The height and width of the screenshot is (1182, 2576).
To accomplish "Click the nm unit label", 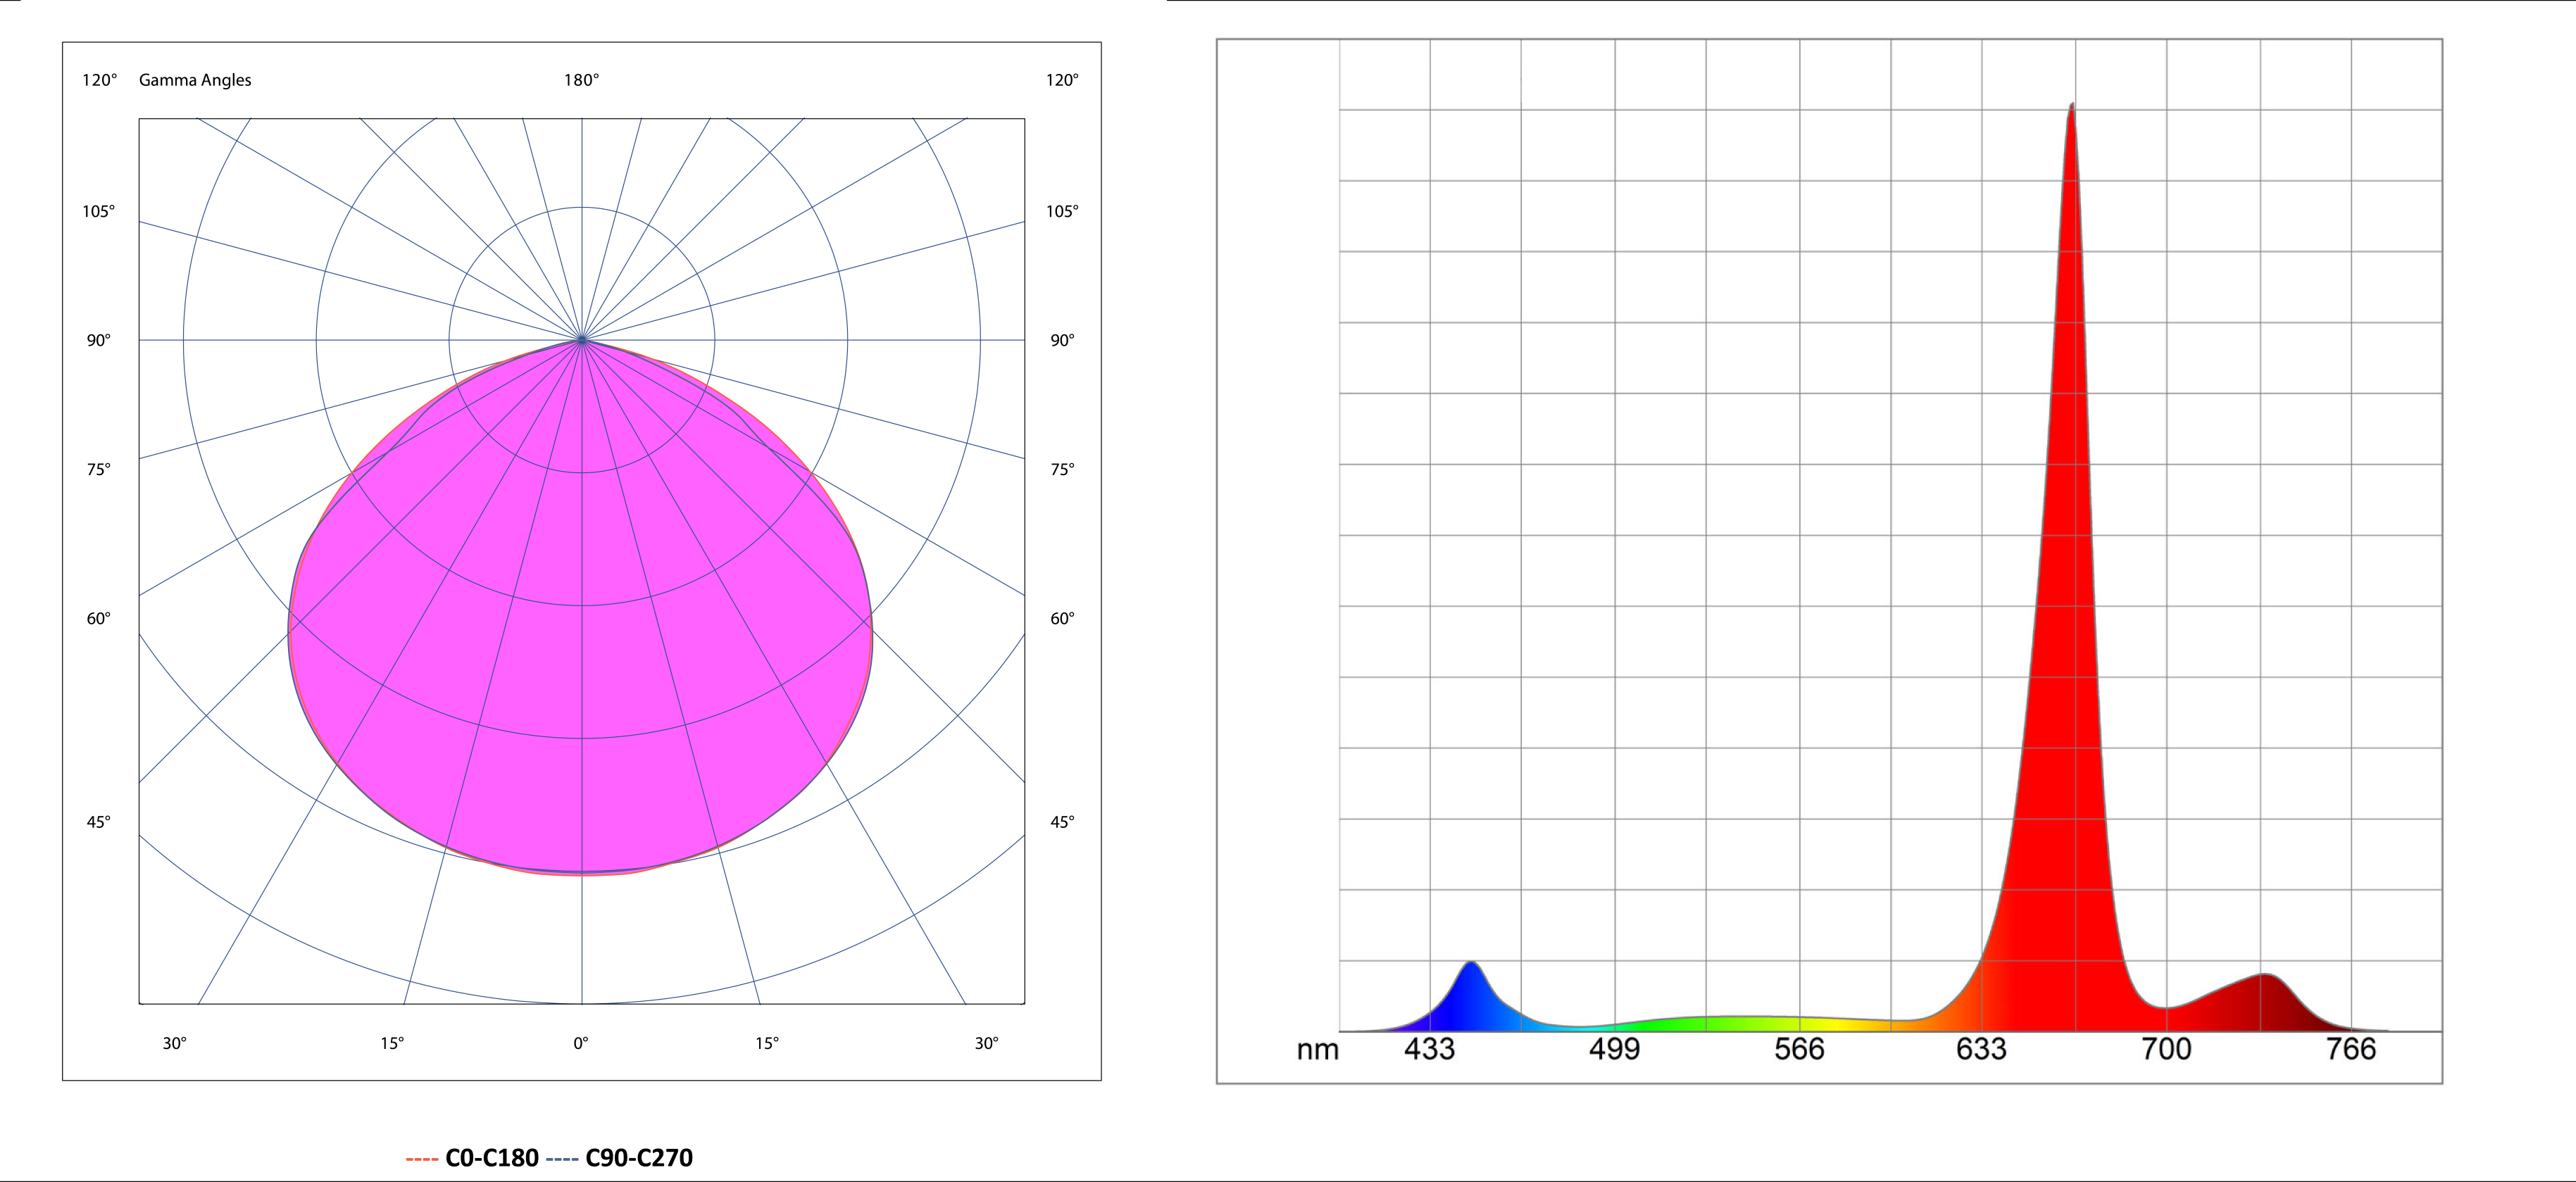I will tap(1317, 1051).
